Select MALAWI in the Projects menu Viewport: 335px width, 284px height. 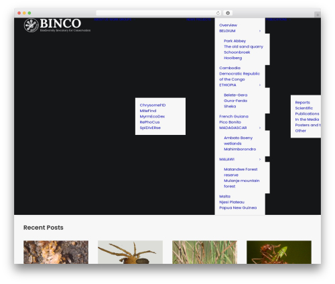(226, 159)
